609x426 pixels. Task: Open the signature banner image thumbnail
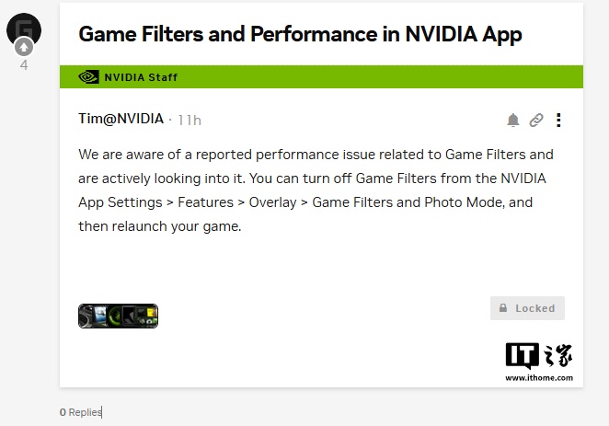coord(118,316)
